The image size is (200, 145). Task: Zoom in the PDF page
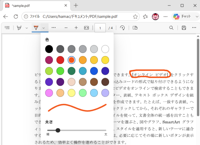(76, 28)
